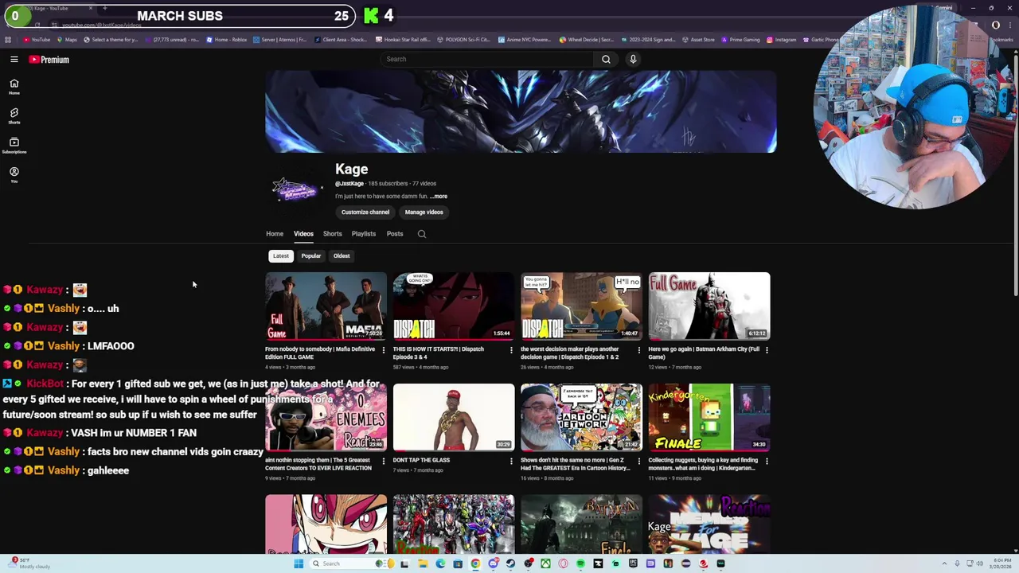Screen dimensions: 1019x573
Task: Search within the channel using the magnifier icon
Action: (x=422, y=234)
